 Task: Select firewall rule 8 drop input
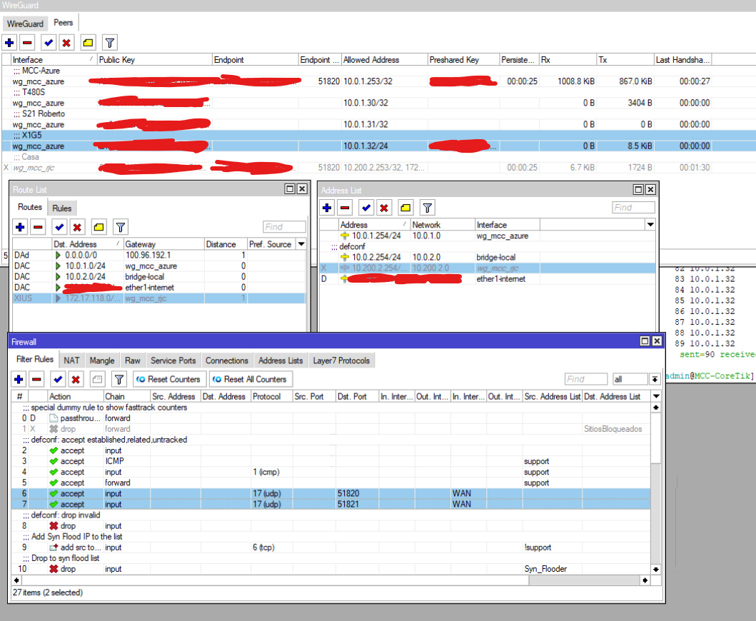[331, 526]
